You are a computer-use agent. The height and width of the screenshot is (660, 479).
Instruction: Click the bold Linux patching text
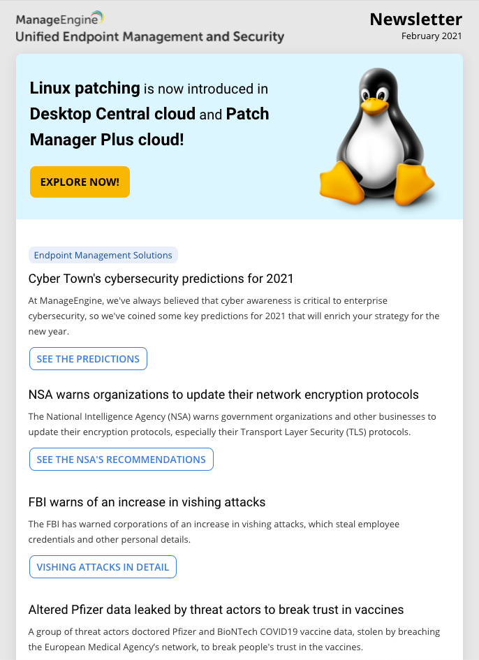[84, 88]
